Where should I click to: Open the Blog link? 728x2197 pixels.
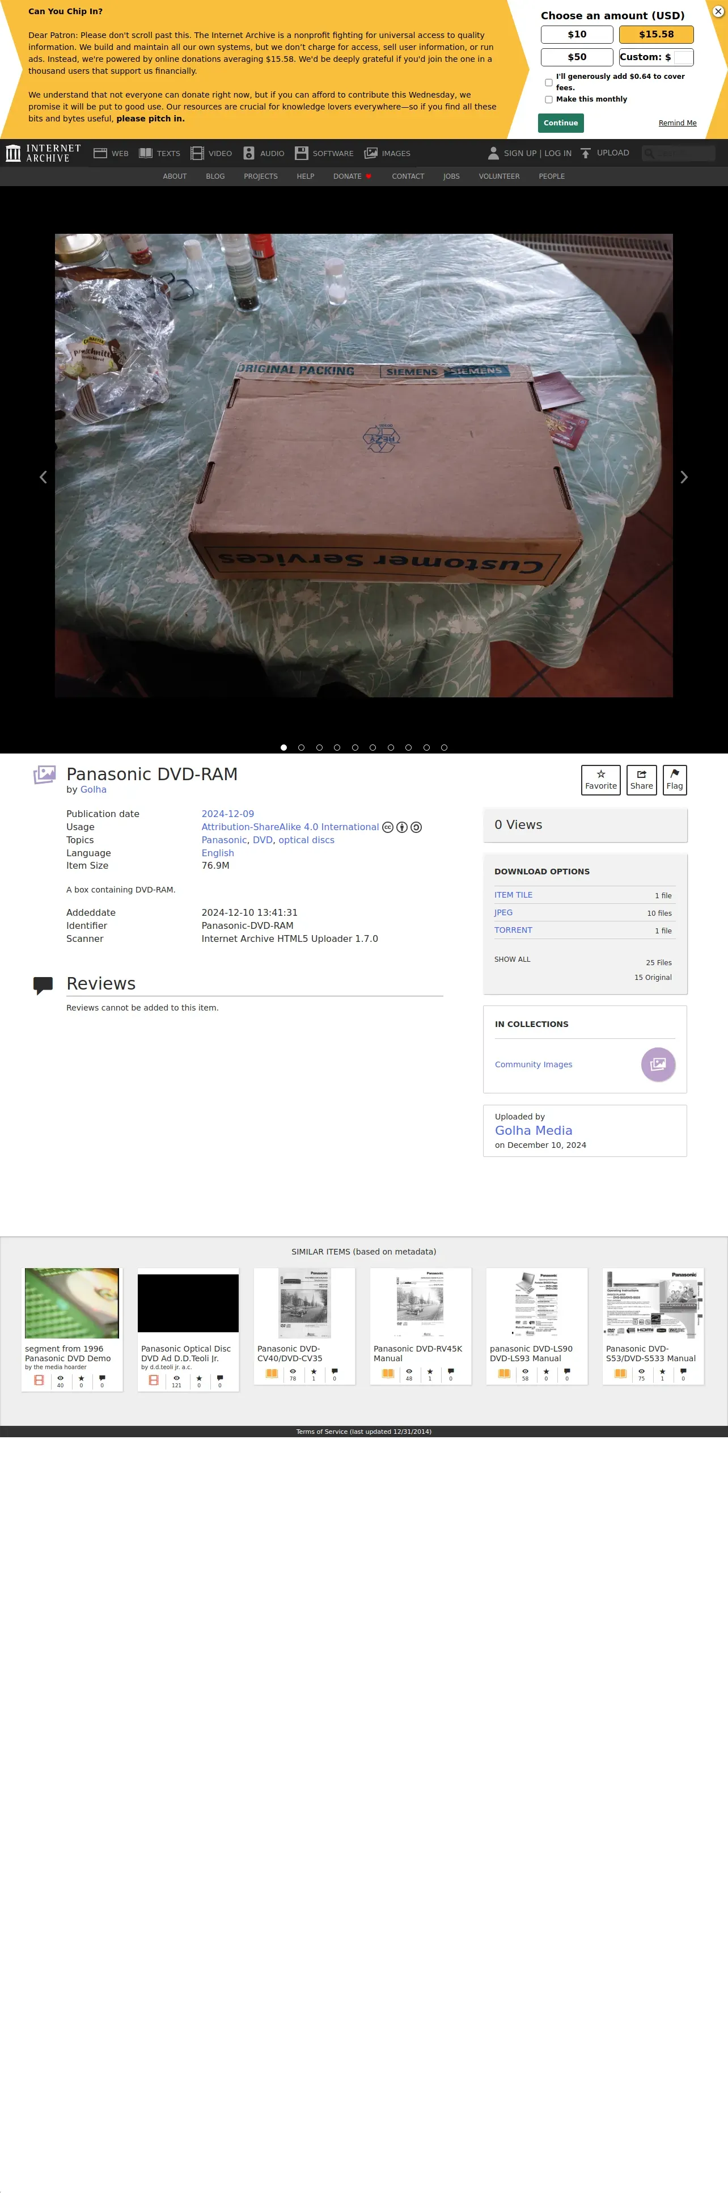pos(215,176)
